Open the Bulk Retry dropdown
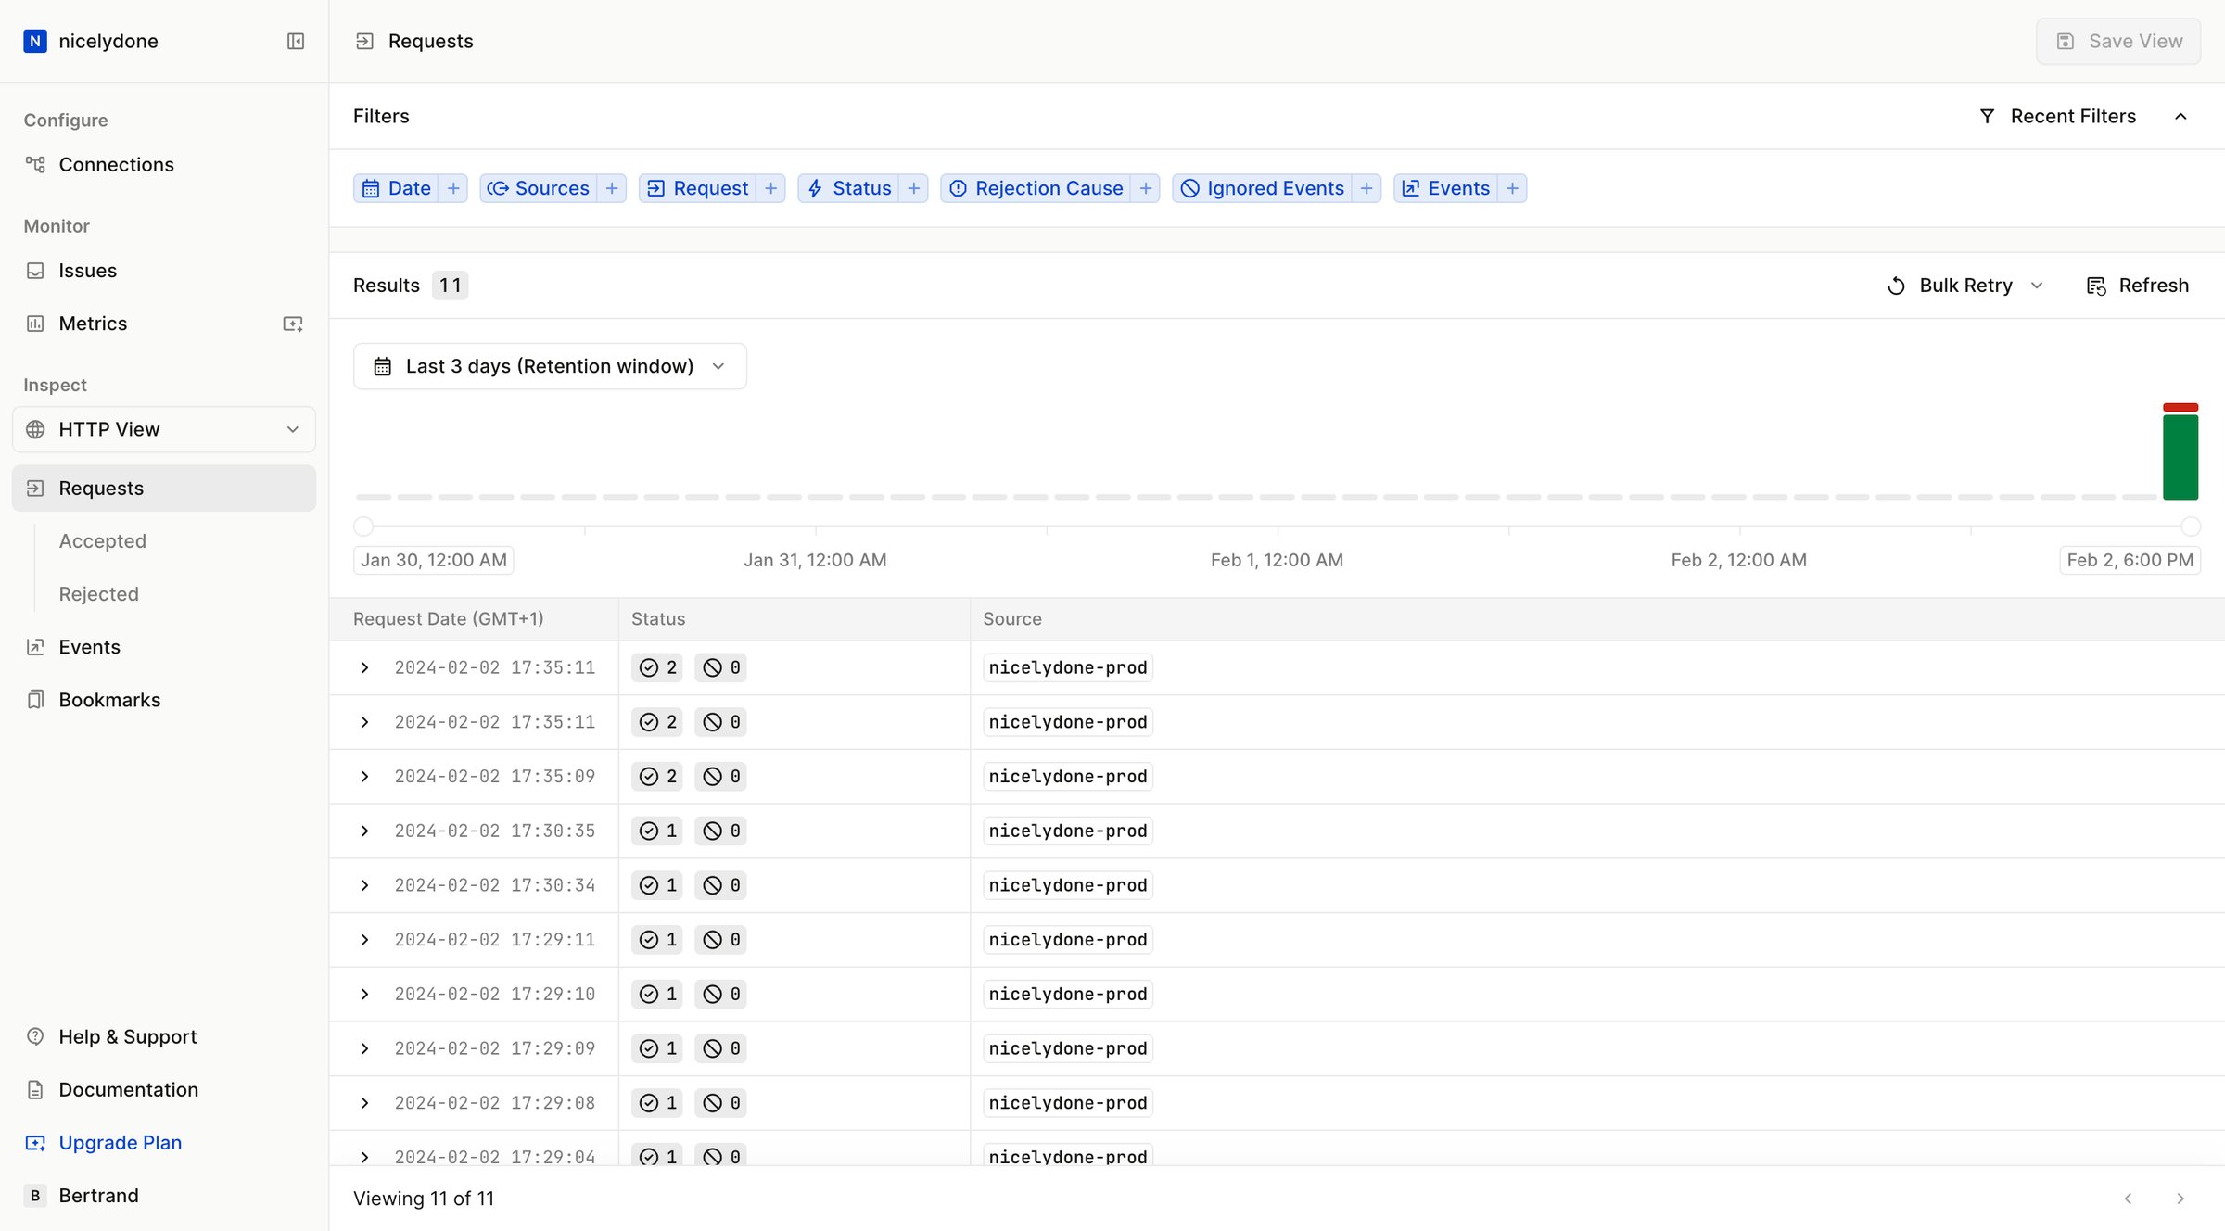The height and width of the screenshot is (1231, 2225). (x=1964, y=286)
